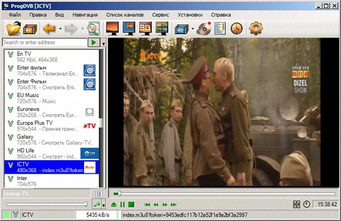Open the channel search magnifier icon
Screen dimensions: 341x221
click(93, 28)
